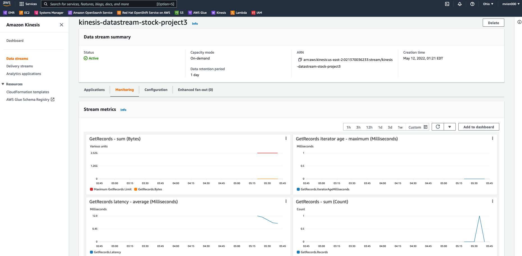Image resolution: width=522 pixels, height=256 pixels.
Task: Toggle GetRecords.Bytes orange legend swatch
Action: 136,189
